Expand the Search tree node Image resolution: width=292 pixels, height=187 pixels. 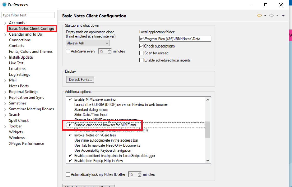5,115
